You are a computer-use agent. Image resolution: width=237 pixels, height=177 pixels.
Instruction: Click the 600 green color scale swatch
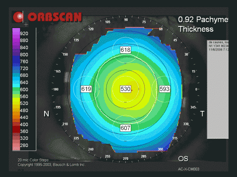point(16,89)
